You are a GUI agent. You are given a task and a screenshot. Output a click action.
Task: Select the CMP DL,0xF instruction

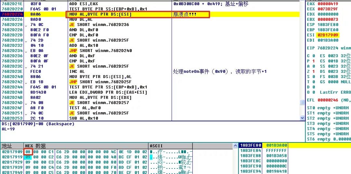pyautogui.click(x=82, y=61)
